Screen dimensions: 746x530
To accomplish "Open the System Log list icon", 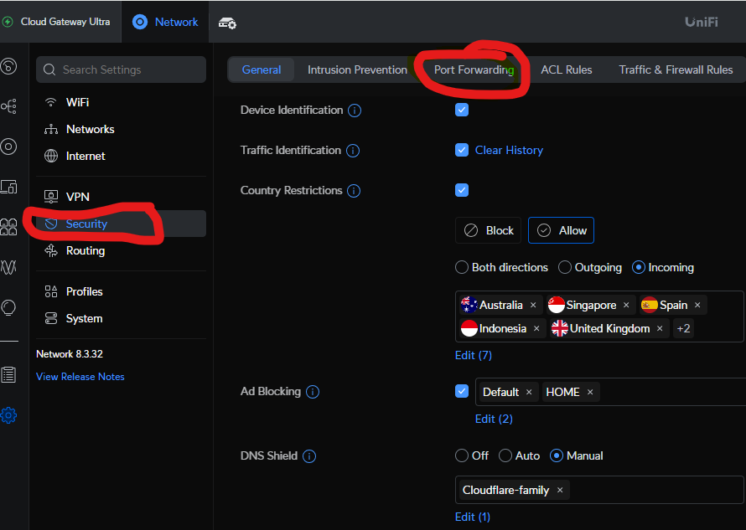I will [x=8, y=375].
